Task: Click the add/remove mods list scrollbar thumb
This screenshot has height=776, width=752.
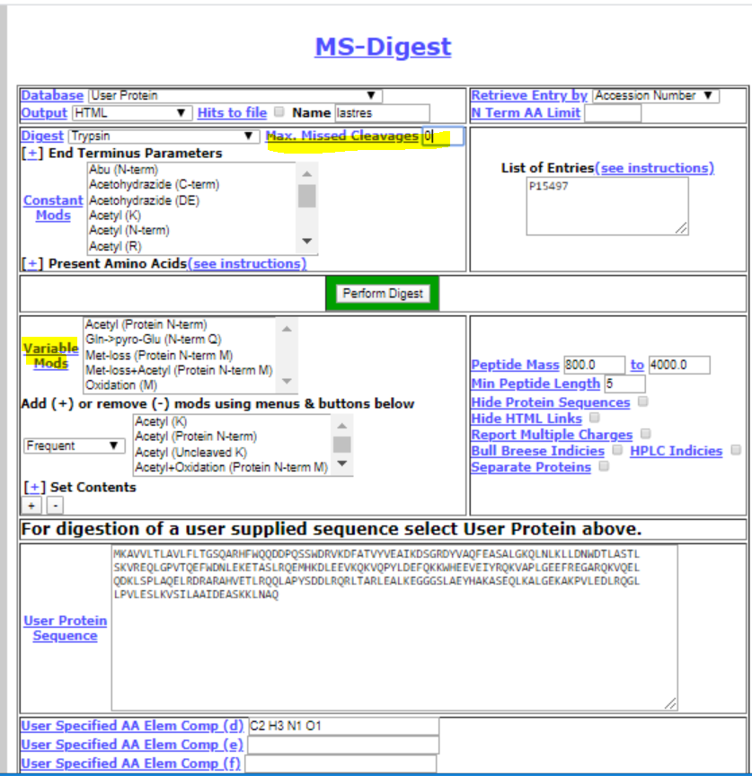Action: pyautogui.click(x=341, y=445)
